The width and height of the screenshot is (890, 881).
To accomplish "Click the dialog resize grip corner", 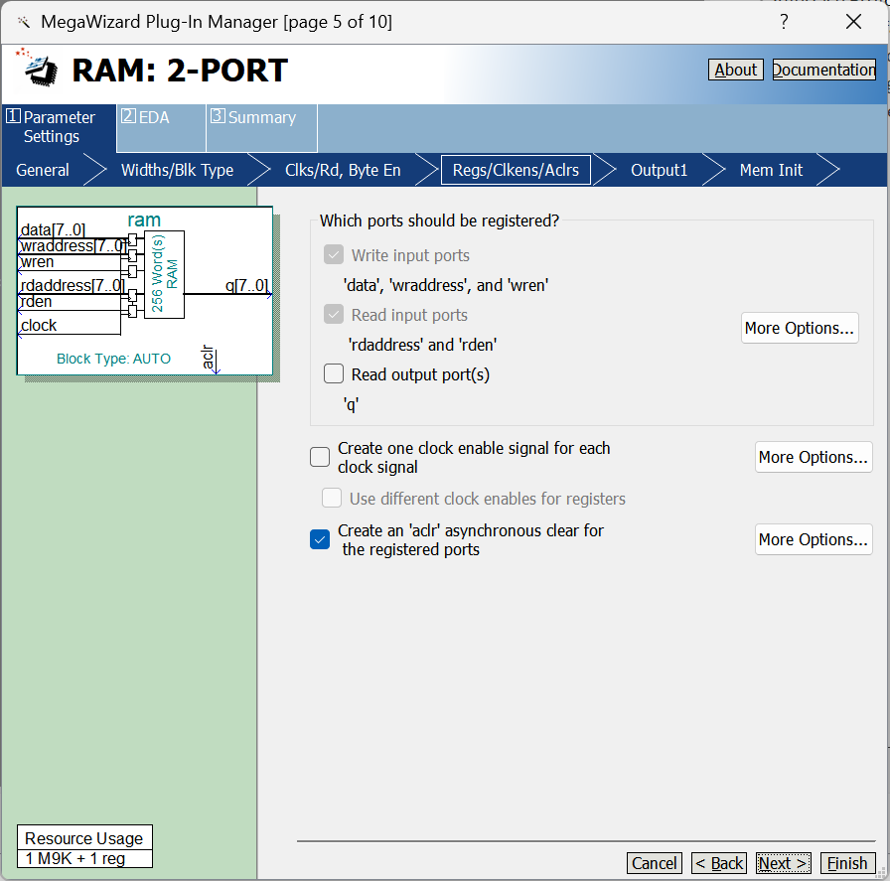I will pos(881,872).
